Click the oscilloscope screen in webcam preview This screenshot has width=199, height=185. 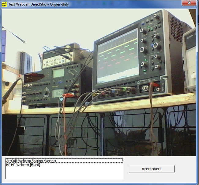(117, 56)
